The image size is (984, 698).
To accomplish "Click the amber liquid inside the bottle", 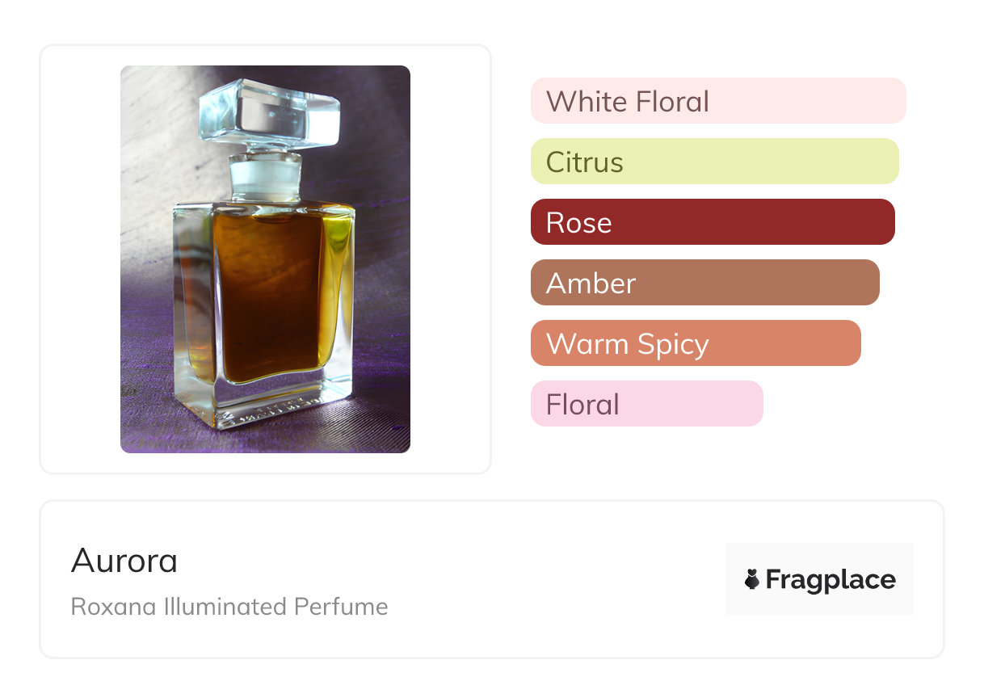I will coord(267,291).
